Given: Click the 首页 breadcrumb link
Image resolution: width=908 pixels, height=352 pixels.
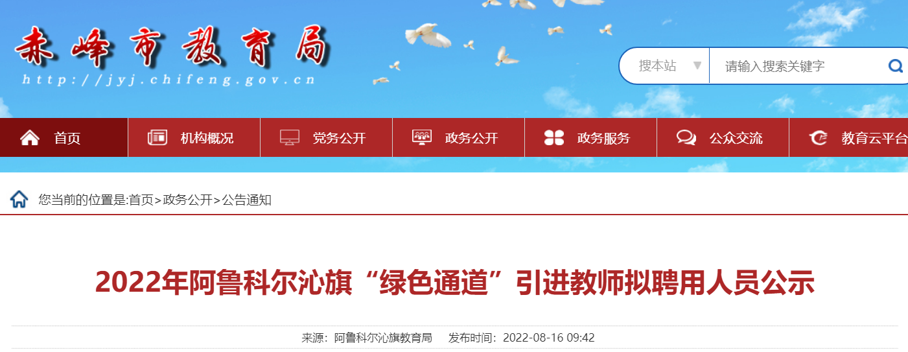Looking at the screenshot, I should 141,200.
